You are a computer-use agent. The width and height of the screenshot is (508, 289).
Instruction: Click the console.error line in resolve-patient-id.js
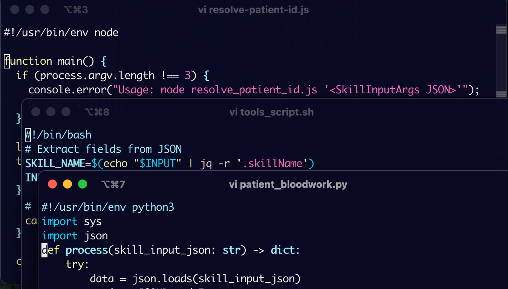[x=254, y=90]
